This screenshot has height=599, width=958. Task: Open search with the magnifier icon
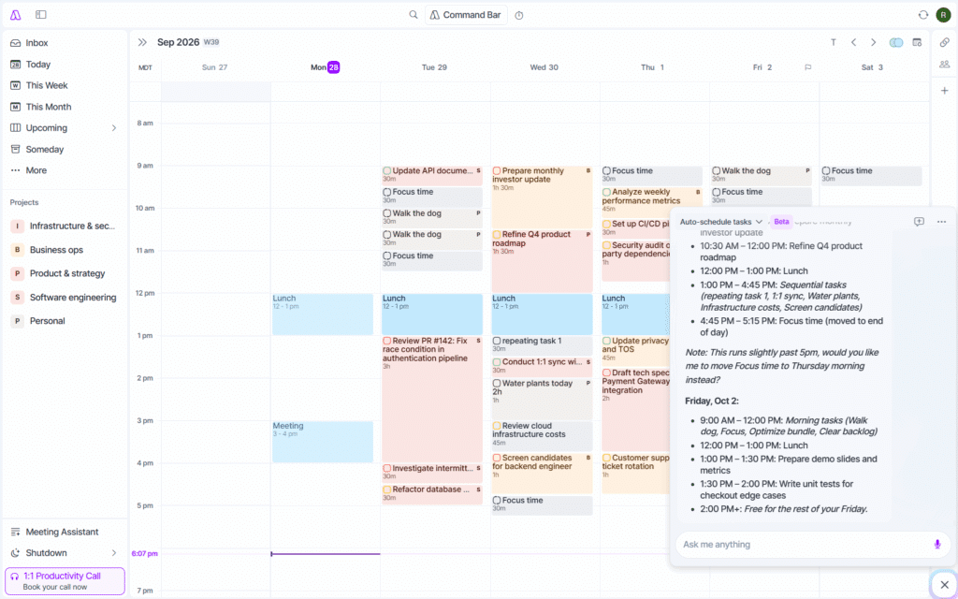[x=414, y=15]
